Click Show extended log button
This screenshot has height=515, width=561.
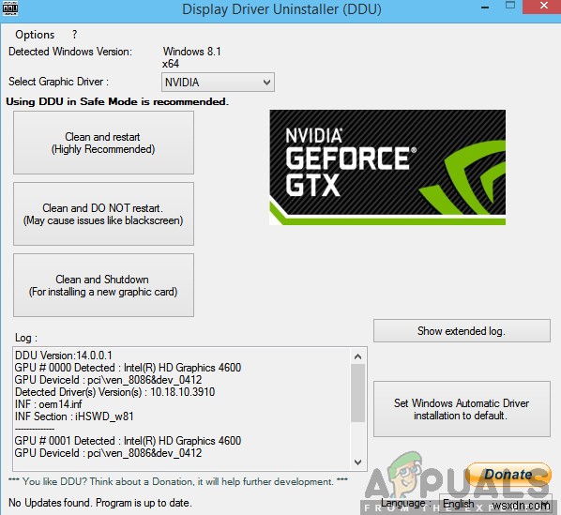click(x=462, y=331)
